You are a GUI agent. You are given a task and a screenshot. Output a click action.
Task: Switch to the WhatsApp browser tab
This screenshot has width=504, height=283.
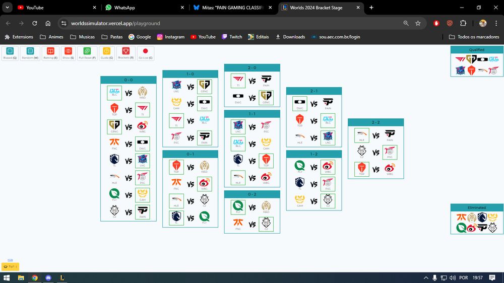pos(145,8)
